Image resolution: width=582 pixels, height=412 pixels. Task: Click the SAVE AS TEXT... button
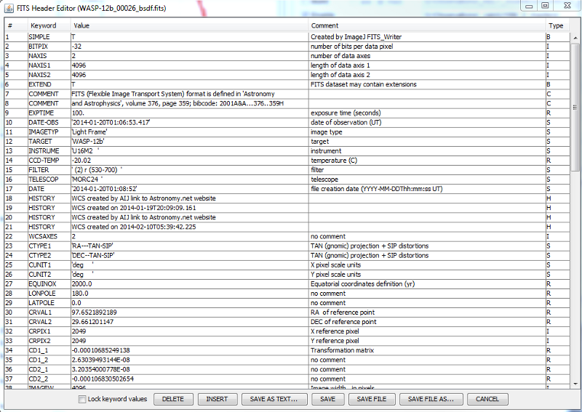[x=274, y=399]
